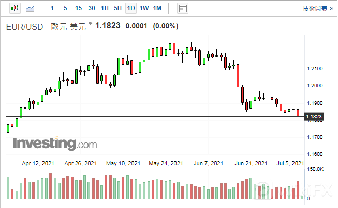338x208 pixels.
Task: Choose the 30 minute interval
Action: [x=91, y=8]
